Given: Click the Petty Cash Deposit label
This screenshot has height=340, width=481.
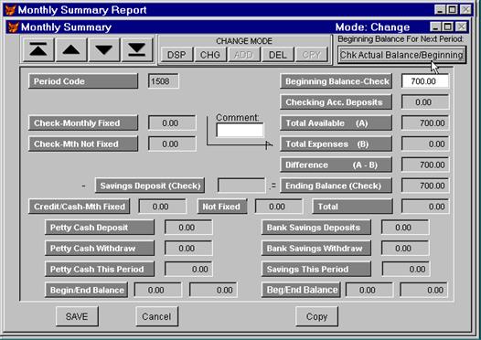Looking at the screenshot, I should [100, 228].
